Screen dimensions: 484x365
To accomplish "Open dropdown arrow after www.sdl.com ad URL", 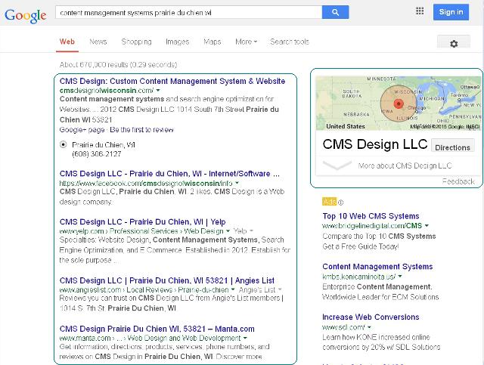I will (x=369, y=326).
